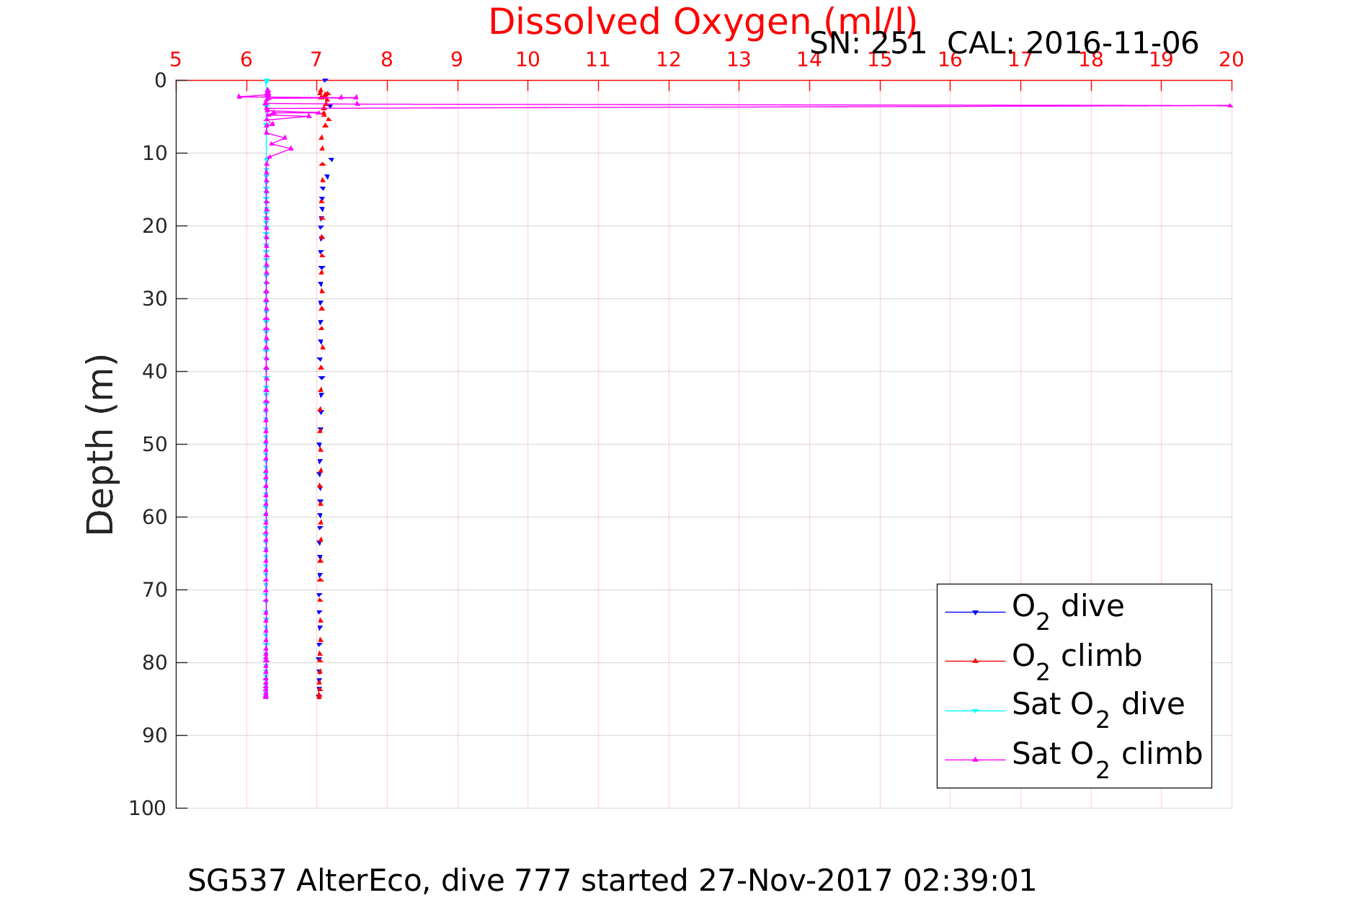Viewport: 1362px width, 908px height.
Task: Click the x-axis tick label 11
Action: point(598,60)
